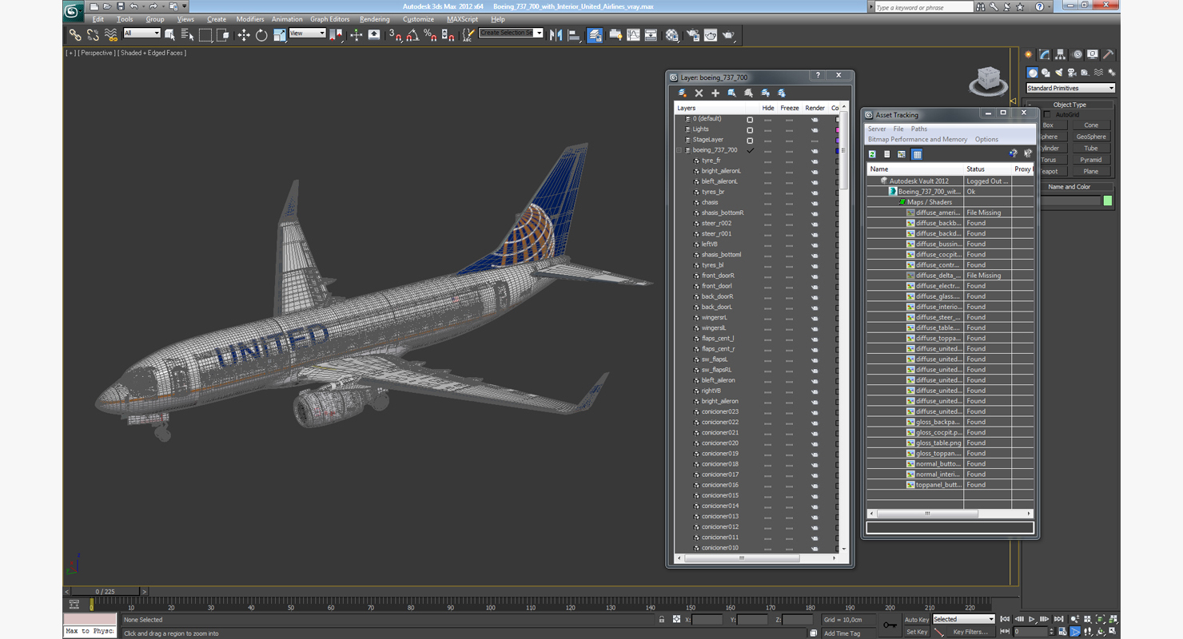Open the Graph Editors menu

(x=330, y=19)
